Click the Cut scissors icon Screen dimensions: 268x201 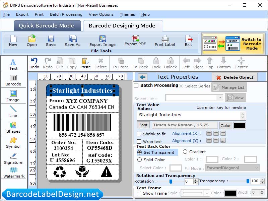(x=60, y=61)
